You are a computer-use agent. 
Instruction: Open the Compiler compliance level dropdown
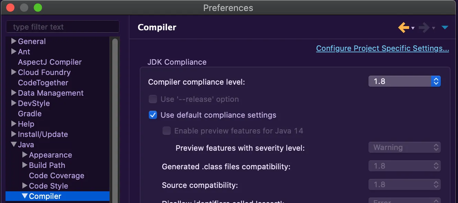click(x=404, y=81)
